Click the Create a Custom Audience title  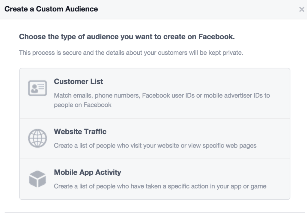click(51, 9)
